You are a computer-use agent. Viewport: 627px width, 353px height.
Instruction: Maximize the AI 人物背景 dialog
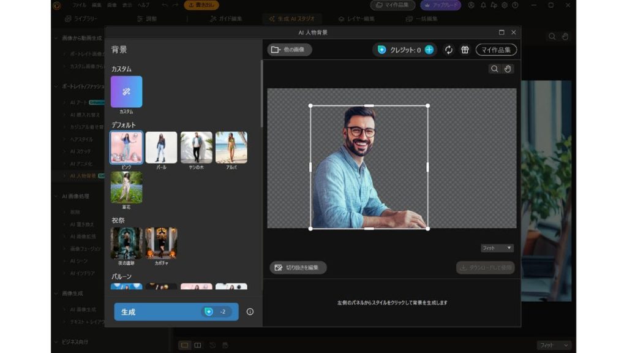(501, 32)
